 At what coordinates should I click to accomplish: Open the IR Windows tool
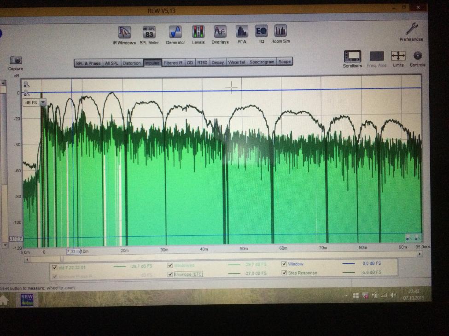pyautogui.click(x=124, y=33)
